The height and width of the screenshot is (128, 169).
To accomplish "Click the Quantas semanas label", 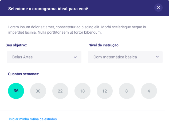I will click(23, 74).
